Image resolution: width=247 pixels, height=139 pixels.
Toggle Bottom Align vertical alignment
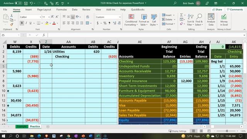pos(73,17)
